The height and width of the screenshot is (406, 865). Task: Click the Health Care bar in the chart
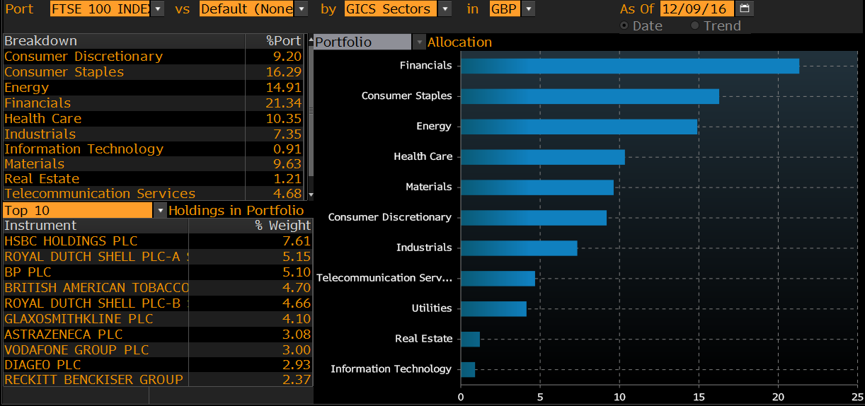(543, 157)
